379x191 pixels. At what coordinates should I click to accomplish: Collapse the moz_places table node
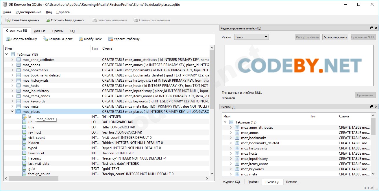pyautogui.click(x=12, y=111)
